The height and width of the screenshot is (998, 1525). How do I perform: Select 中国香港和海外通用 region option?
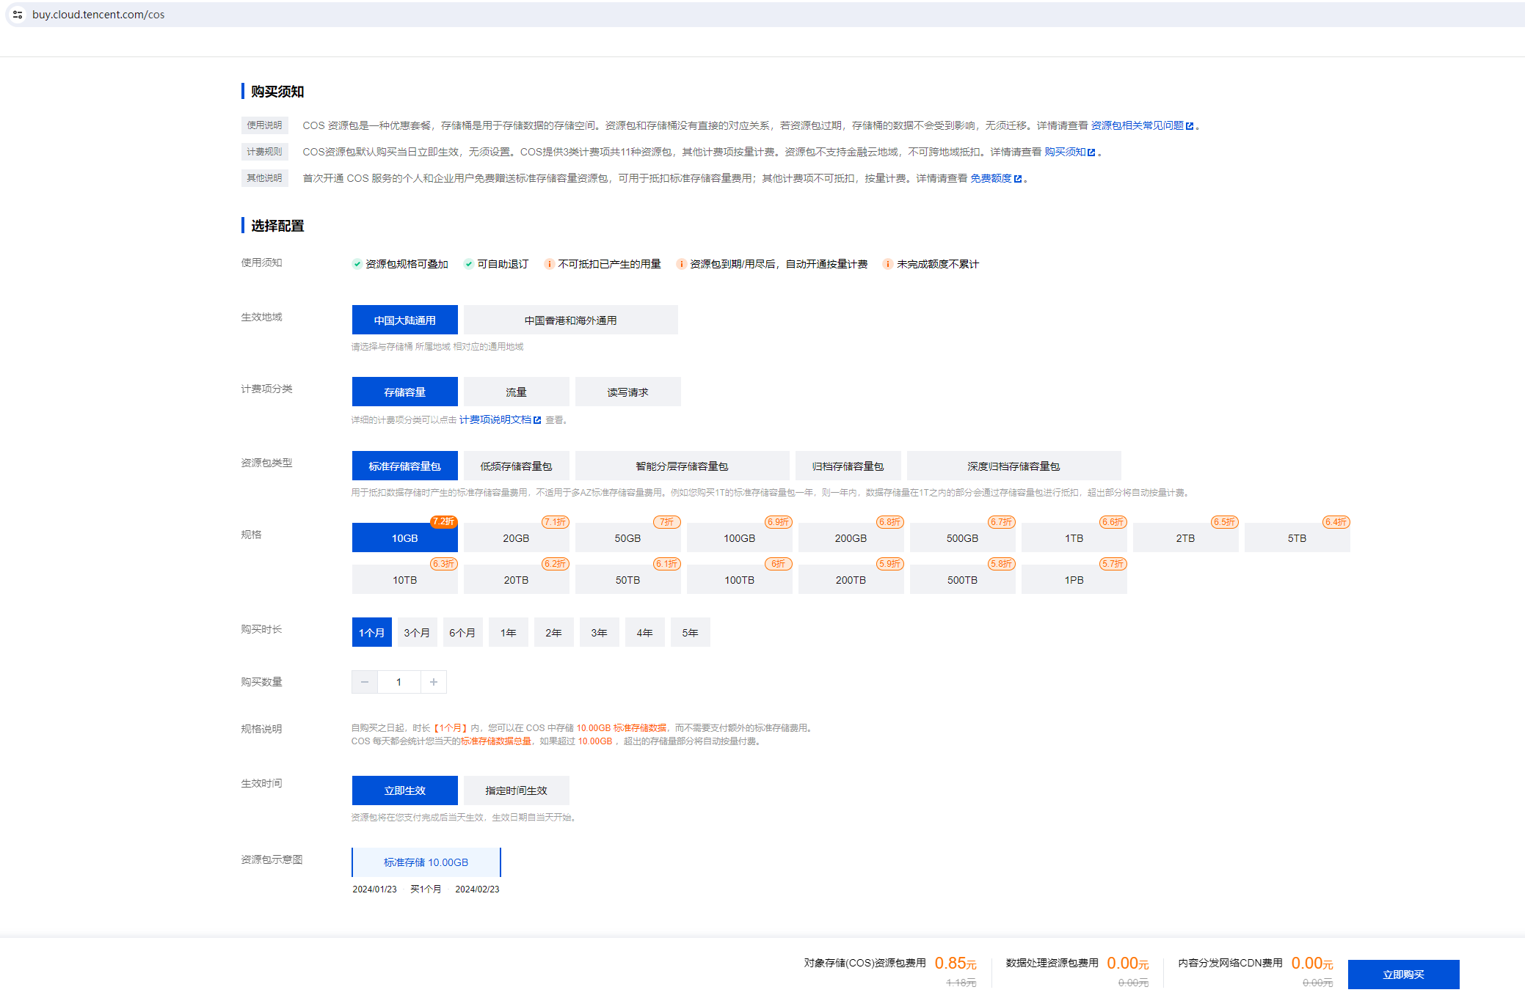coord(570,320)
